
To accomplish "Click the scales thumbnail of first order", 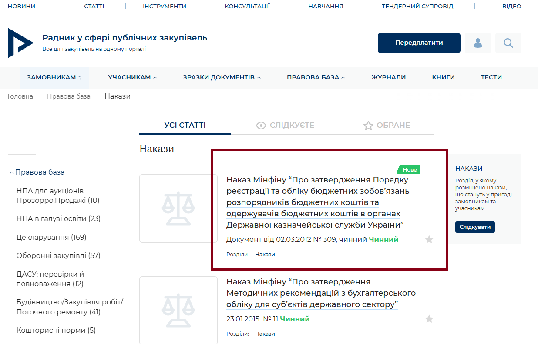I will point(178,208).
